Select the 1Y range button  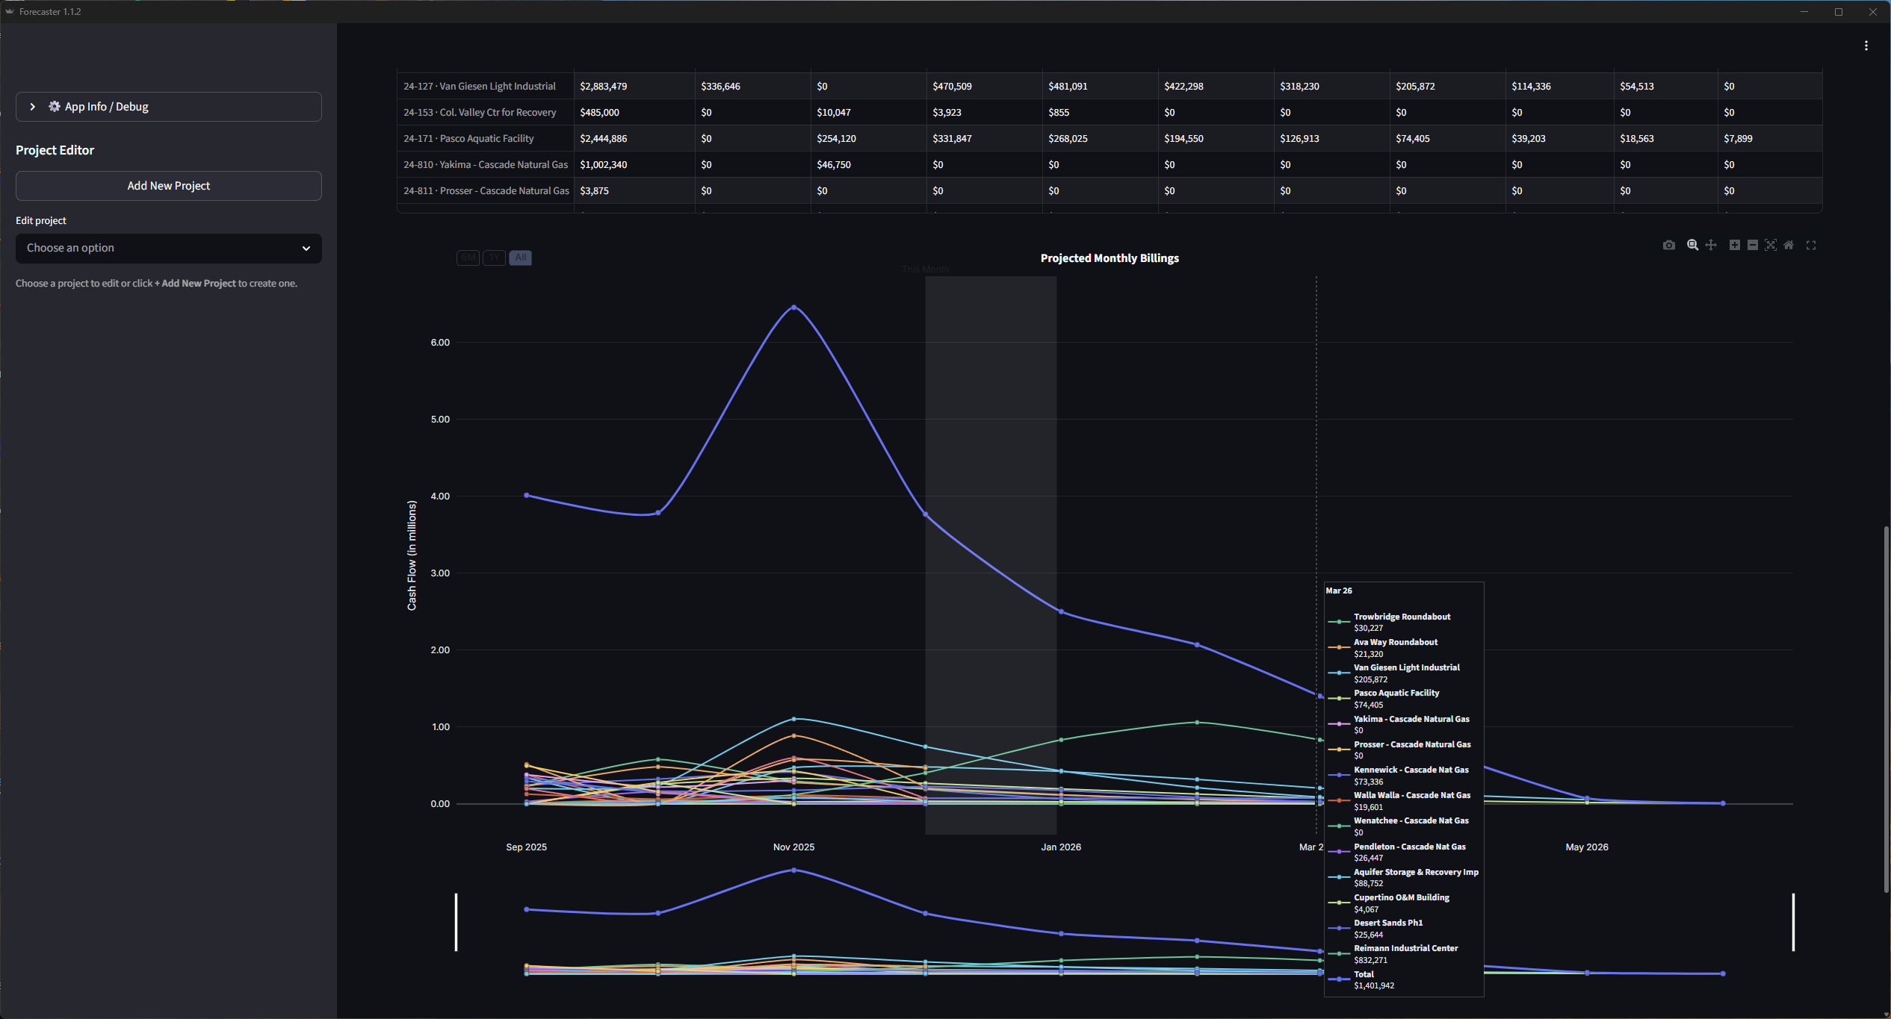click(494, 258)
